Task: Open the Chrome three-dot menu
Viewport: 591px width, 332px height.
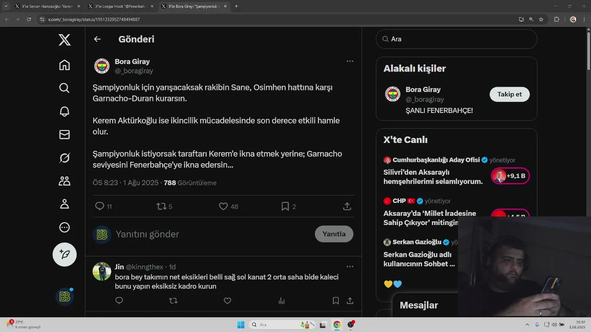Action: tap(585, 19)
